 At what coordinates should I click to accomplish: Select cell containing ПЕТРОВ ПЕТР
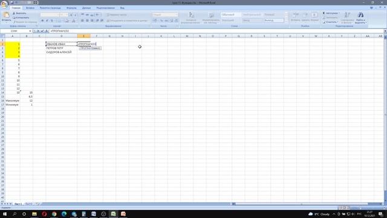pos(62,48)
